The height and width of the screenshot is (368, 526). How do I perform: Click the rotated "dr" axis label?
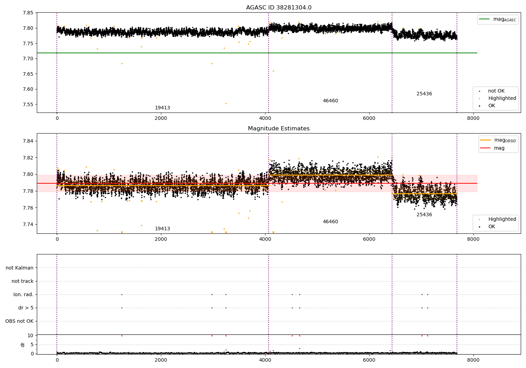pos(23,345)
